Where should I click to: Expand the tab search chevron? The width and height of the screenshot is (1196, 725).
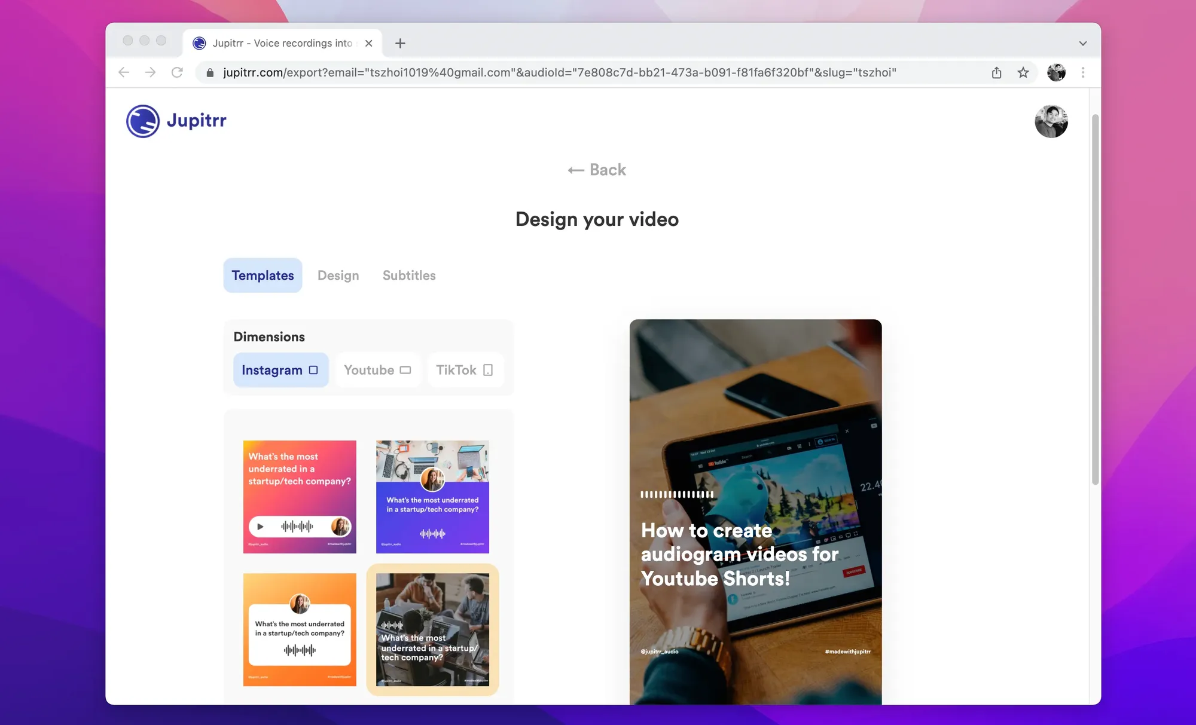(1082, 43)
